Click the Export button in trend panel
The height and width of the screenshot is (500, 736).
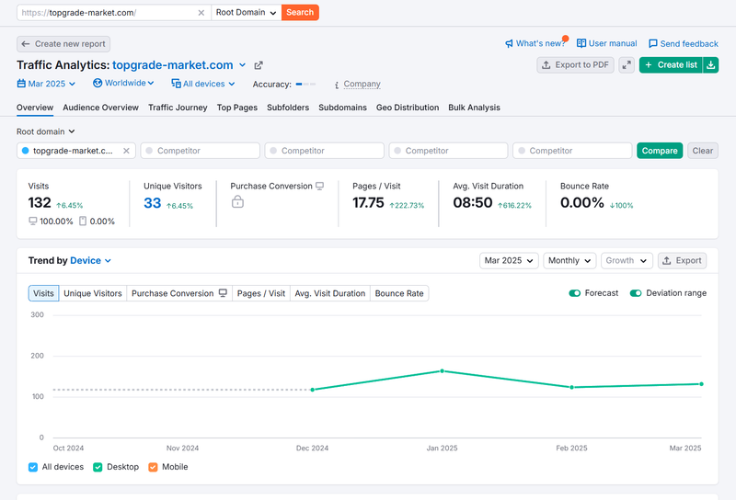click(x=682, y=261)
